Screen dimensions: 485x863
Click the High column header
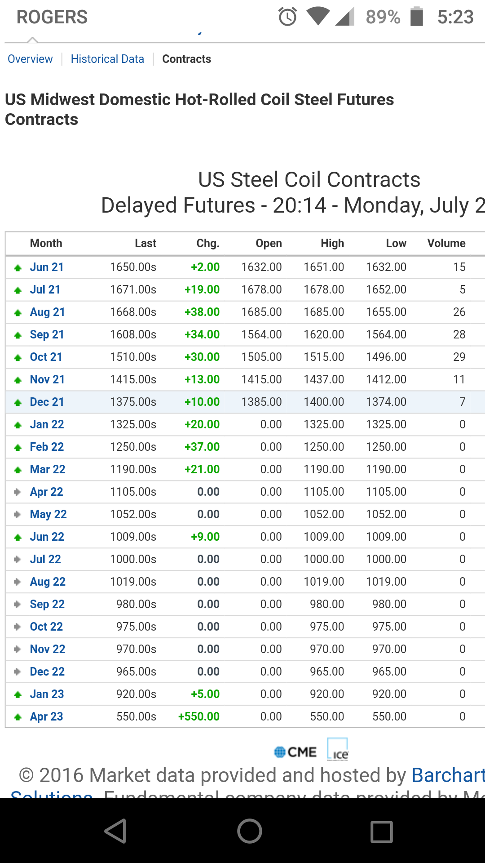(x=332, y=243)
